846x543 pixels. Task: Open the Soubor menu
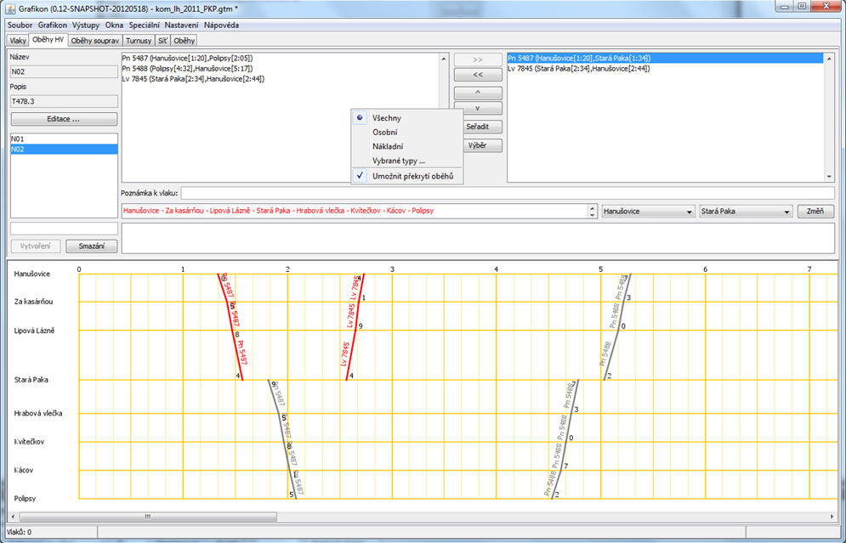tap(20, 25)
